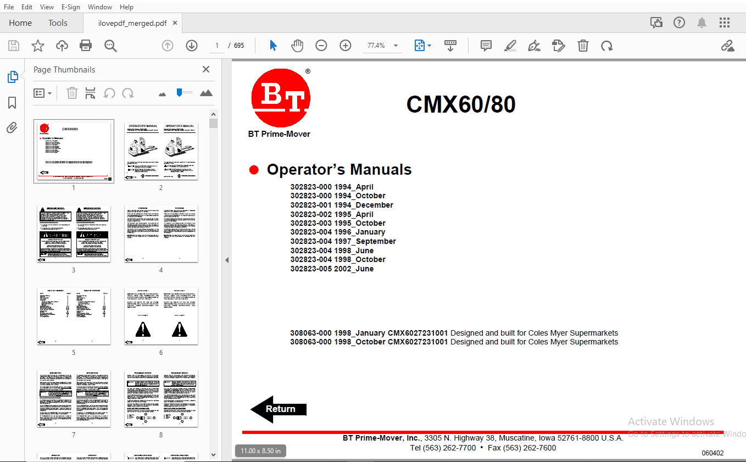Image resolution: width=746 pixels, height=462 pixels.
Task: Print the document with the printer icon
Action: point(86,46)
